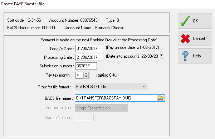Click the blue question mark Help icon
Screen dimensions: 215x139
pyautogui.click(x=185, y=56)
